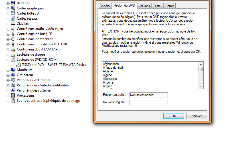Select TSSTcorp DVD+-RW TS-T633A ATA Device
Image resolution: width=237 pixels, height=142 pixels.
pos(54,65)
